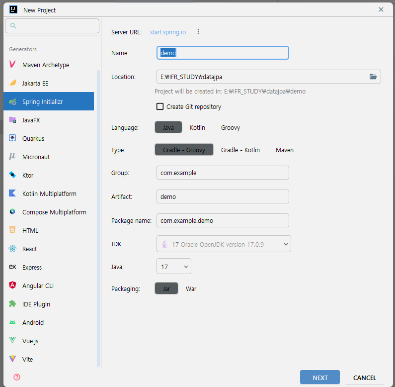Click the Vue.js logo icon

12,340
